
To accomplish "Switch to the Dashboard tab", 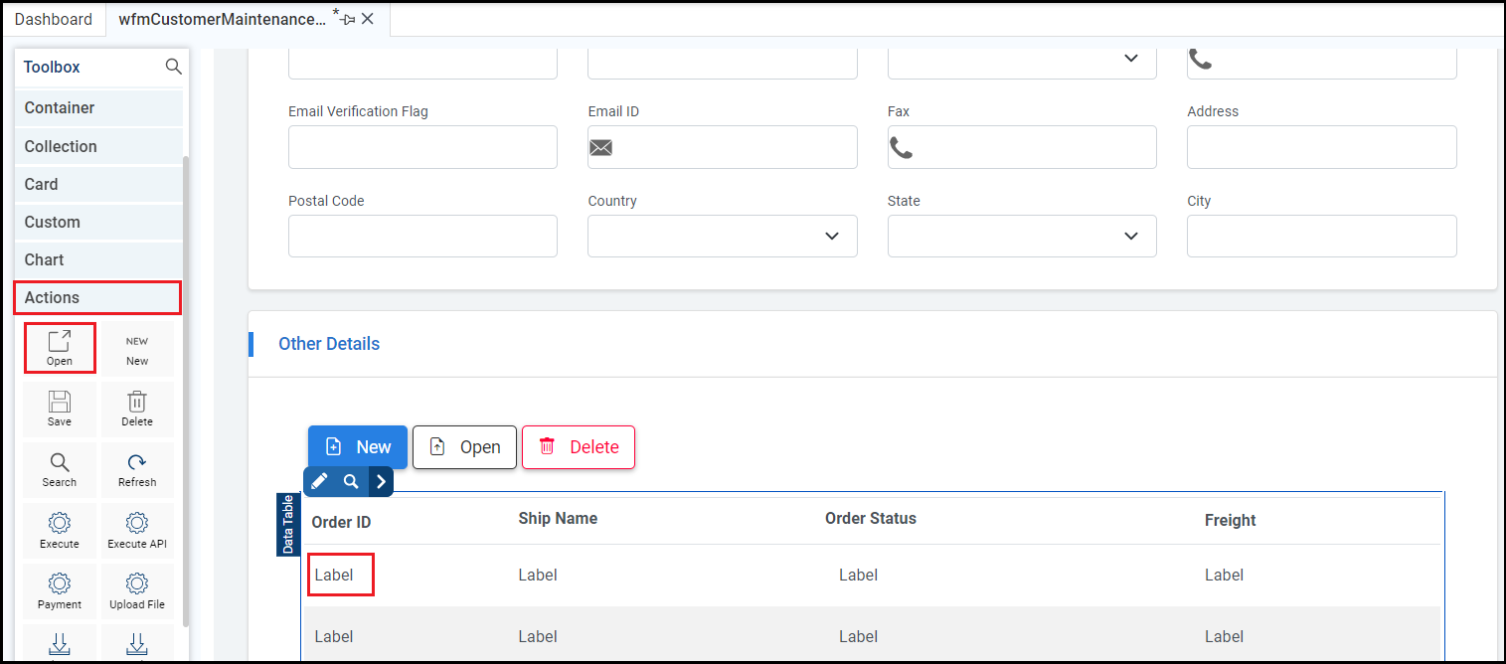I will point(54,19).
